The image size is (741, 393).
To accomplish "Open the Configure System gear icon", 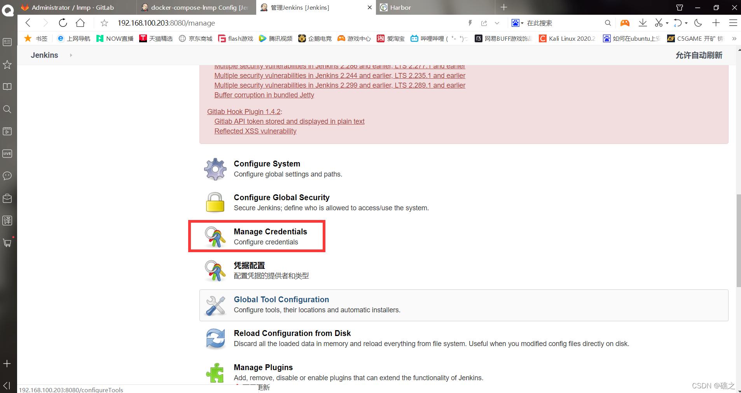I will click(x=215, y=169).
